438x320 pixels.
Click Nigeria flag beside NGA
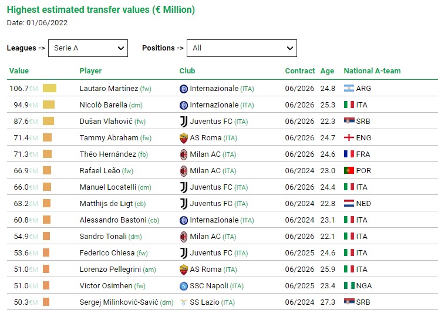coord(349,285)
